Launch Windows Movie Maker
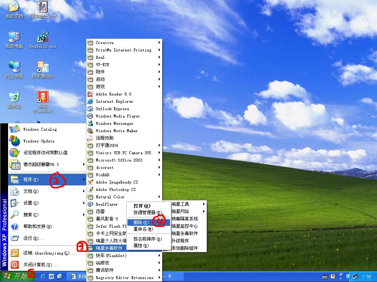 (x=124, y=131)
